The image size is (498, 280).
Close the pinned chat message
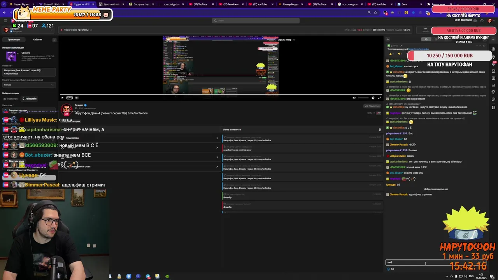click(484, 46)
